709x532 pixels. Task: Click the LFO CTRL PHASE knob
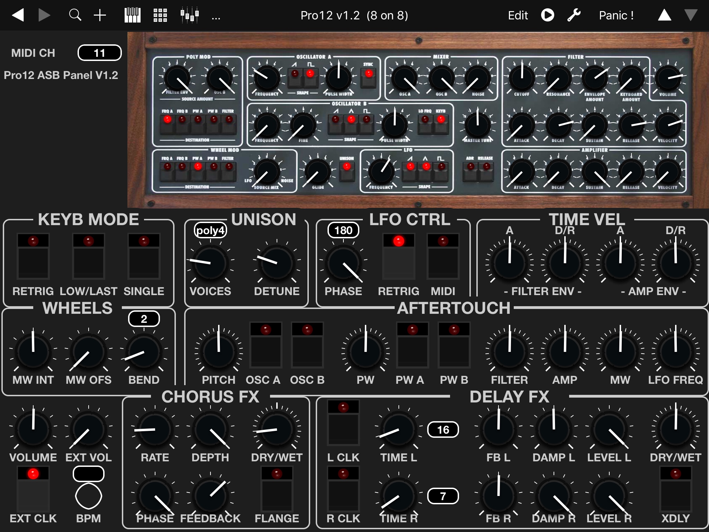click(343, 263)
